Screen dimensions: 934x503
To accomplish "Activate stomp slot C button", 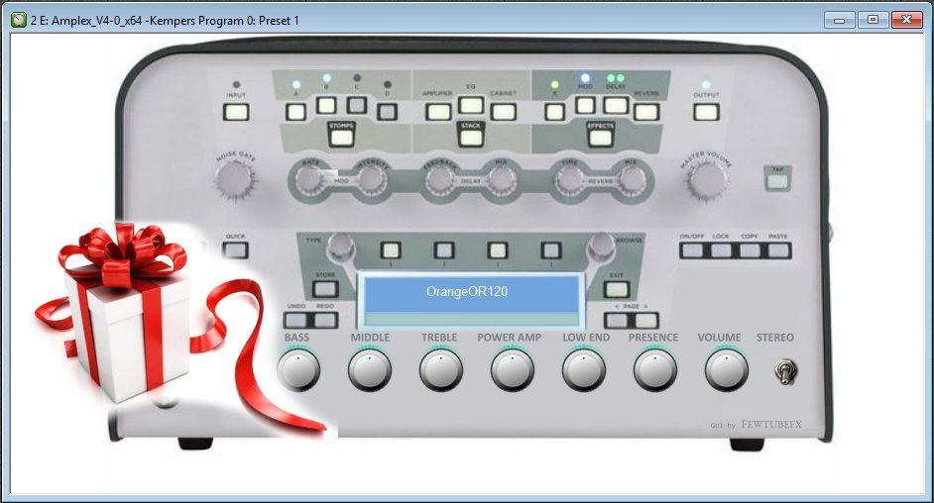I will click(x=357, y=105).
